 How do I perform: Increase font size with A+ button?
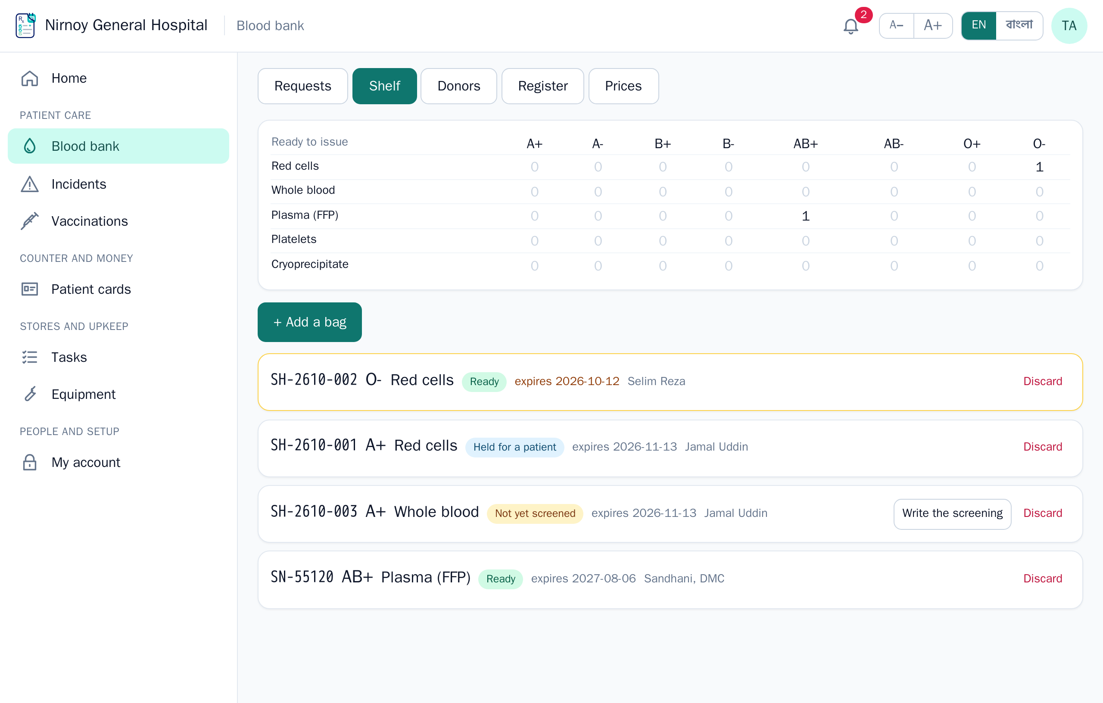coord(933,25)
